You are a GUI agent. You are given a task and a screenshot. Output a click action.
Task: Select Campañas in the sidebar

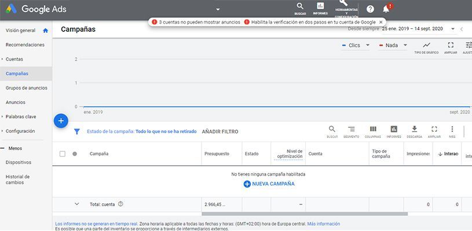click(17, 73)
